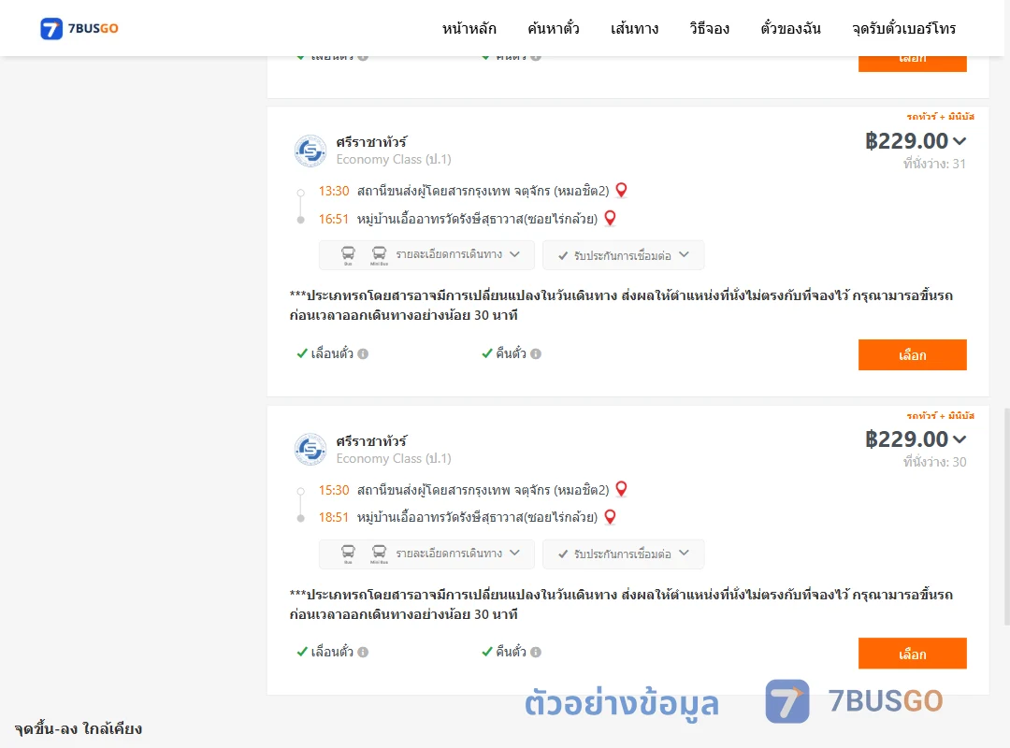
Task: Click the page vertical scrollbar
Action: coord(1006,515)
